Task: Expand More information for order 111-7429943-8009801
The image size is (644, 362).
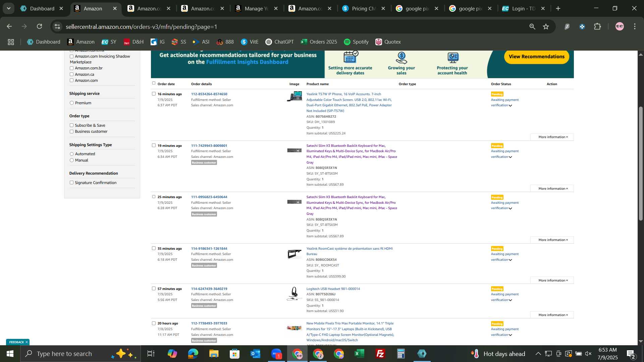Action: tap(552, 189)
